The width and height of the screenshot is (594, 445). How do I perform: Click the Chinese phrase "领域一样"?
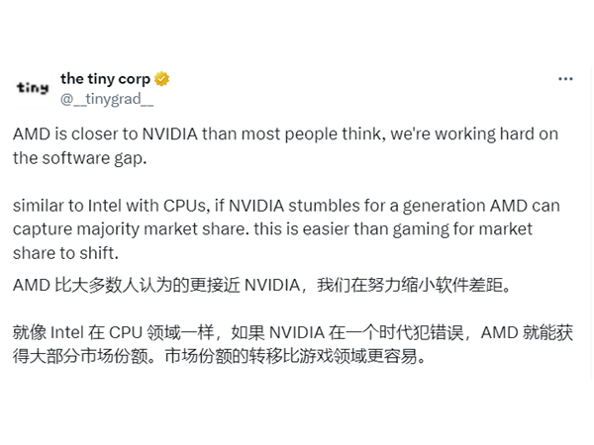click(180, 332)
